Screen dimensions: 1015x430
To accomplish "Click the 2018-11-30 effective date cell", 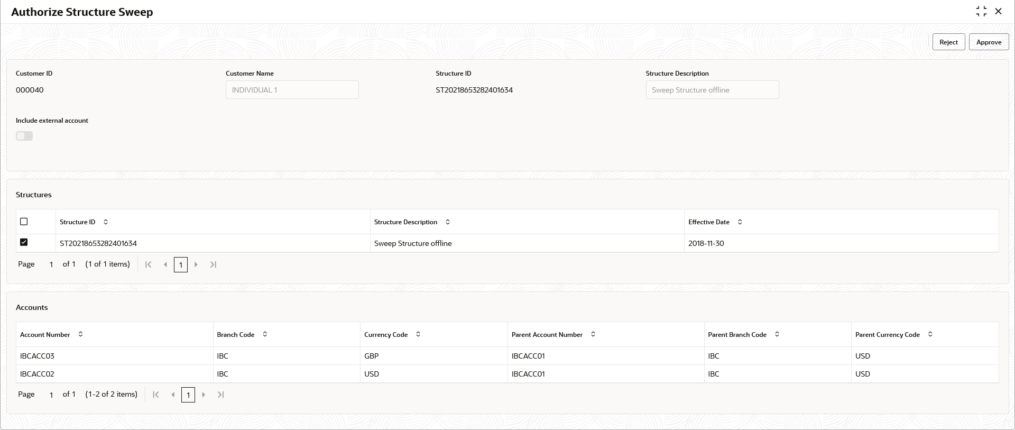I will [842, 243].
